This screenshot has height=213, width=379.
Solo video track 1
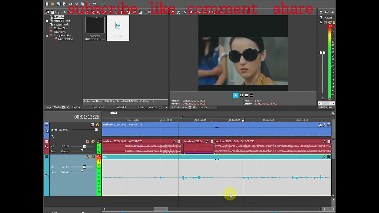pyautogui.click(x=97, y=125)
